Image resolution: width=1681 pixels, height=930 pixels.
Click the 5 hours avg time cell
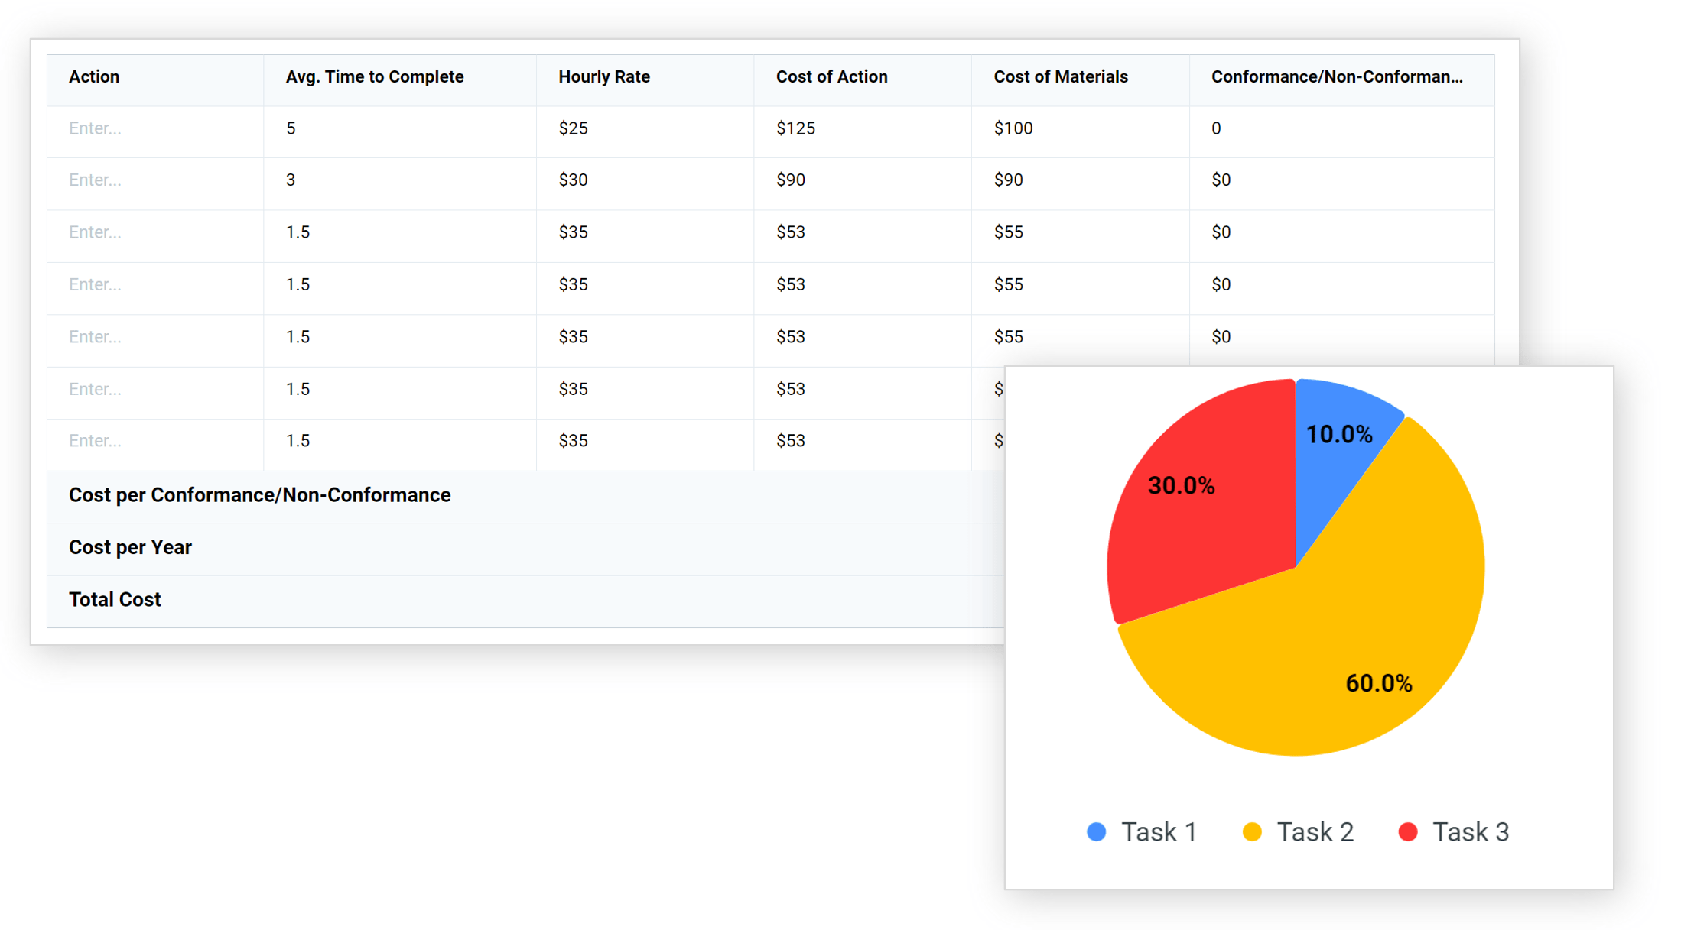point(291,128)
